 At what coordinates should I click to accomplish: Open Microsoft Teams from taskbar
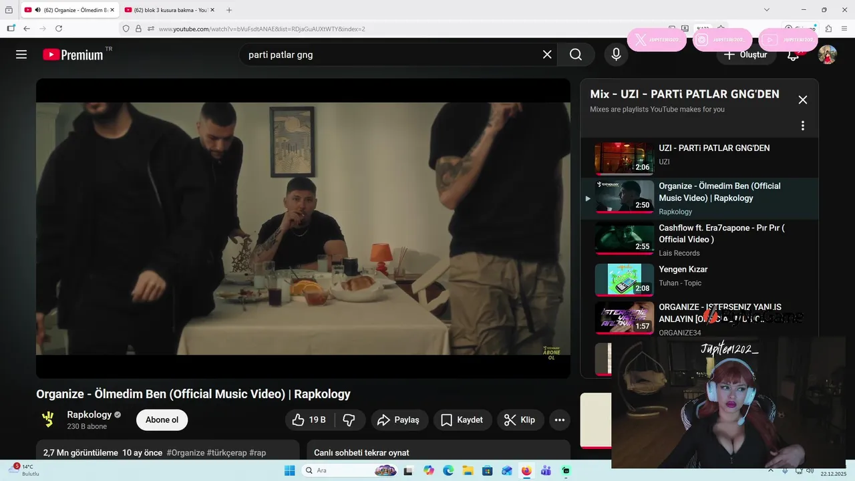click(x=546, y=470)
